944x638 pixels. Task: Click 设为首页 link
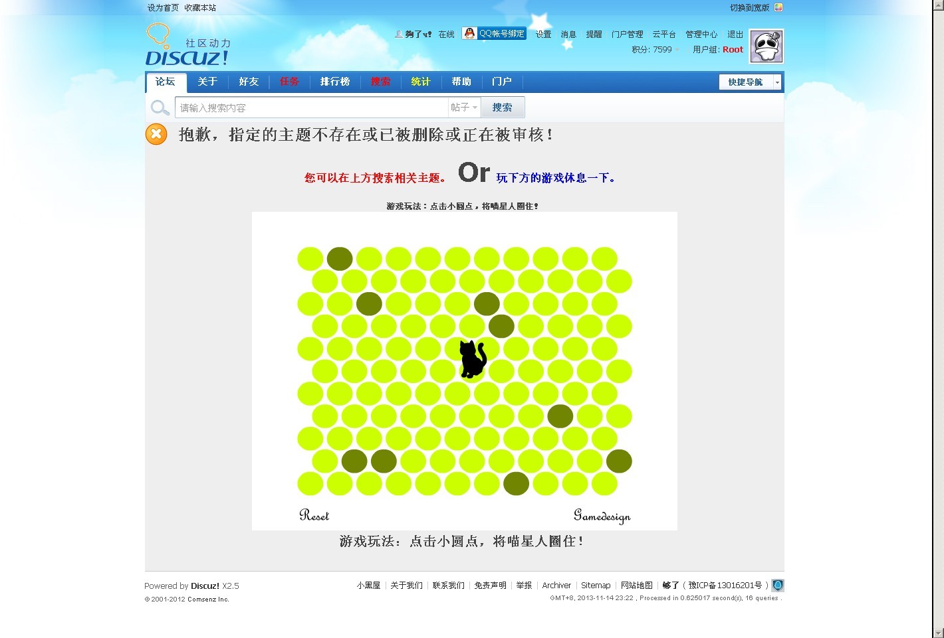coord(163,8)
